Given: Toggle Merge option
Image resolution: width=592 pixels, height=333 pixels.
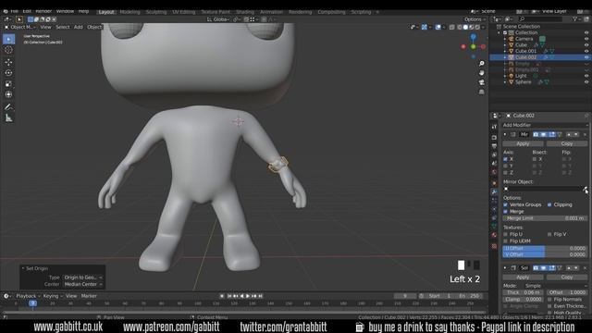Looking at the screenshot, I should [x=506, y=212].
